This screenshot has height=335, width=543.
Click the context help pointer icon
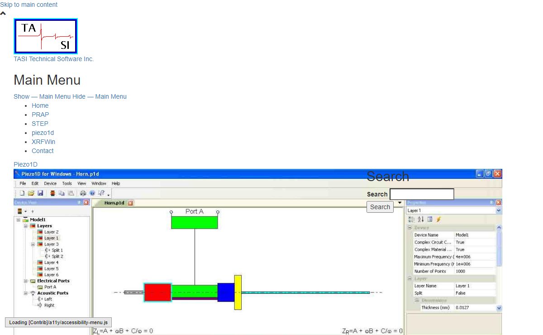(101, 193)
